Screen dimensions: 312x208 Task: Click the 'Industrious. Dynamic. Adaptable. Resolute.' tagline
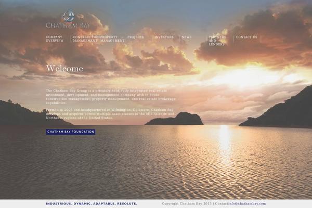click(92, 204)
